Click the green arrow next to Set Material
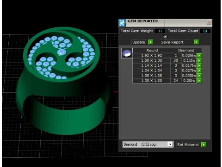 pyautogui.click(x=203, y=145)
